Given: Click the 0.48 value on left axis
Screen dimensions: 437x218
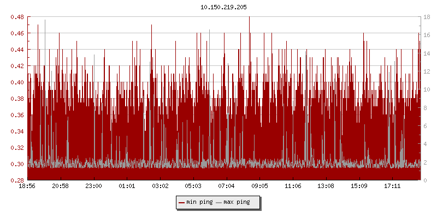Looking at the screenshot, I should click(x=16, y=17).
